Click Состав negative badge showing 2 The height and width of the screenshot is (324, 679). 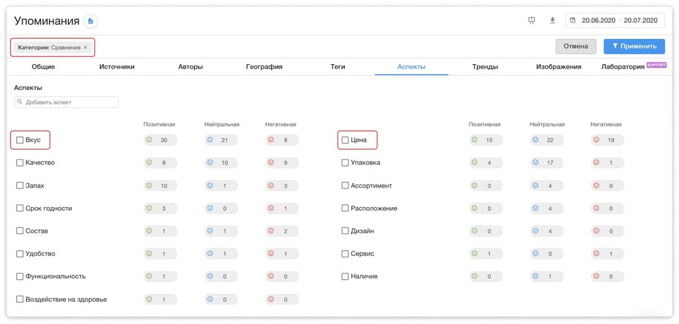282,231
